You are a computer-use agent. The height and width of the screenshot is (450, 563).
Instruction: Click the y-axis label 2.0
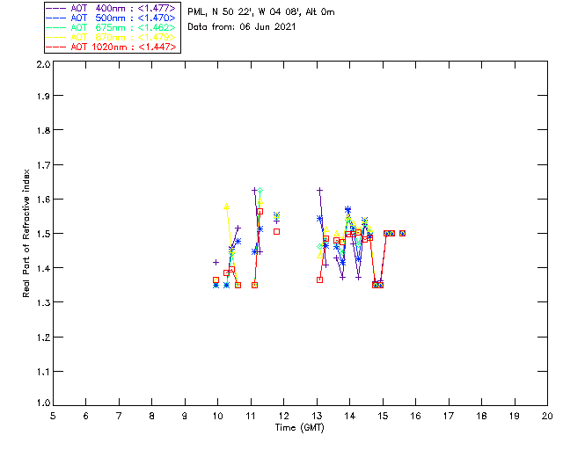(x=43, y=64)
